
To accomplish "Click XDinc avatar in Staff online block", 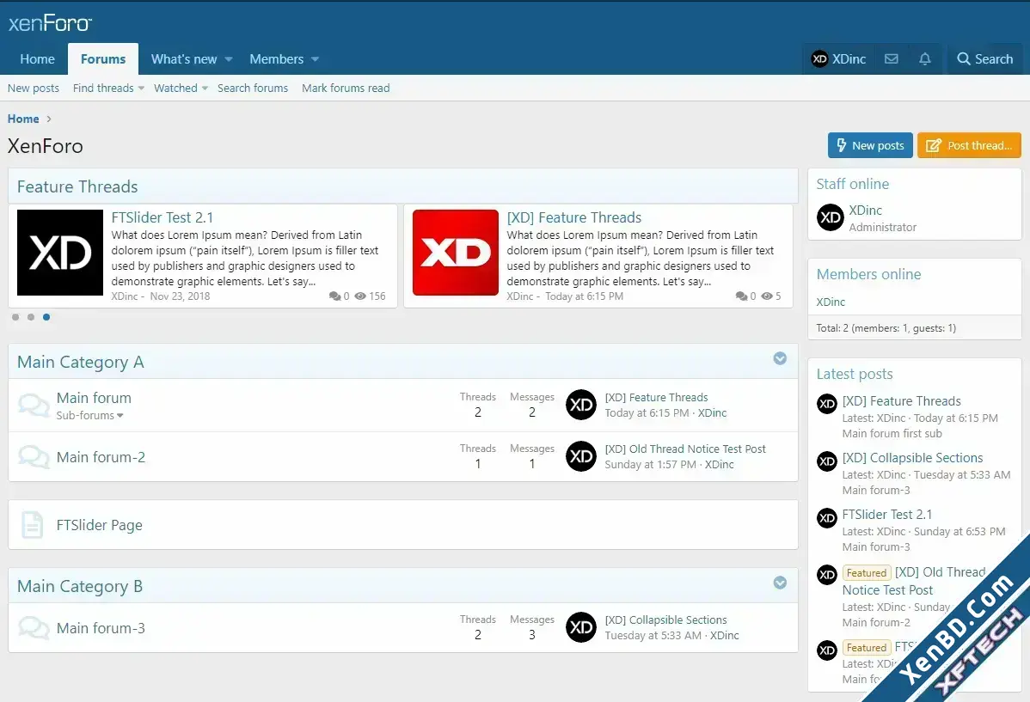I will [831, 217].
